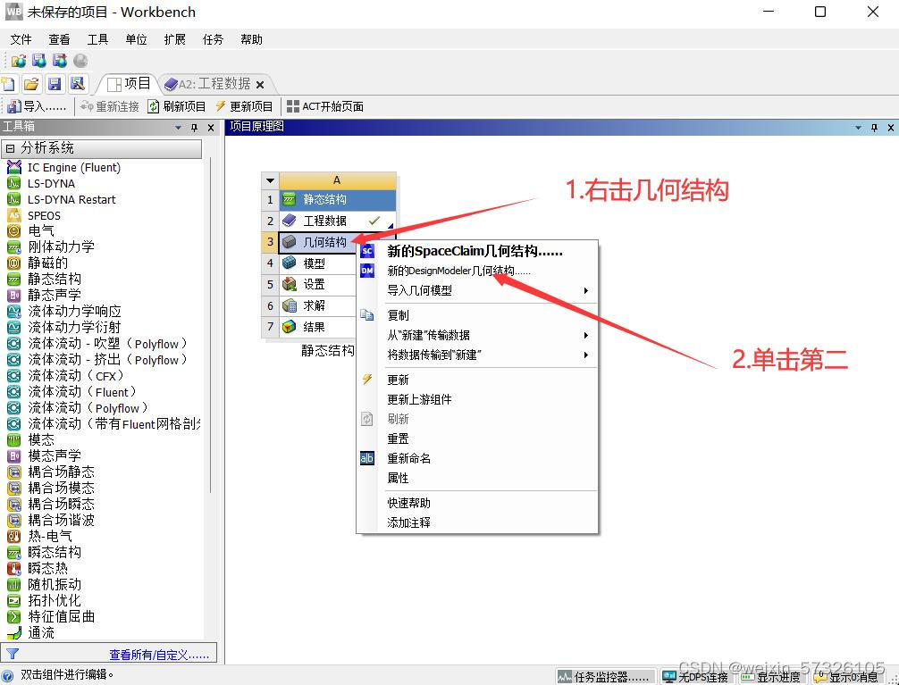
Task: Expand the import geometry (导入几何模型) submenu
Action: click(x=487, y=290)
